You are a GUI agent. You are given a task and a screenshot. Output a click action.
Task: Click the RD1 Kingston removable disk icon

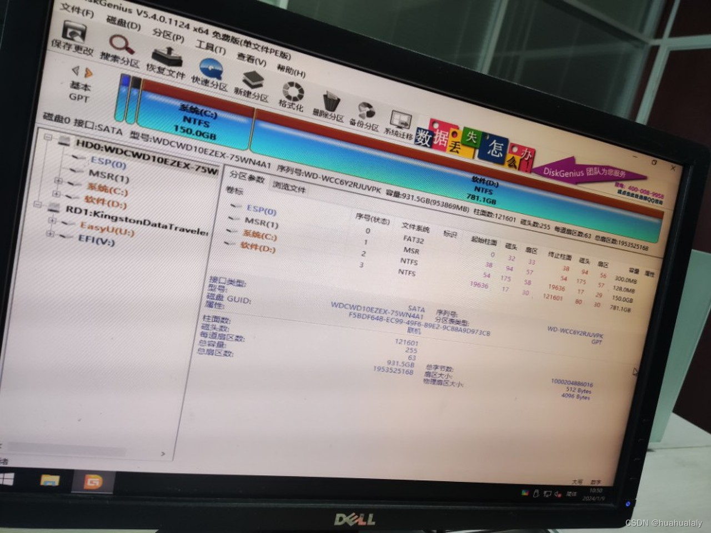(x=54, y=208)
